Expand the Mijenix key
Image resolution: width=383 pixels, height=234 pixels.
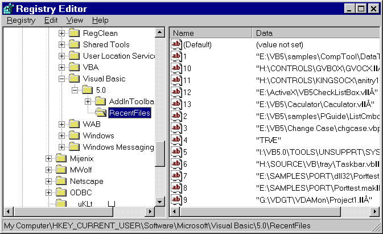pyautogui.click(x=48, y=158)
